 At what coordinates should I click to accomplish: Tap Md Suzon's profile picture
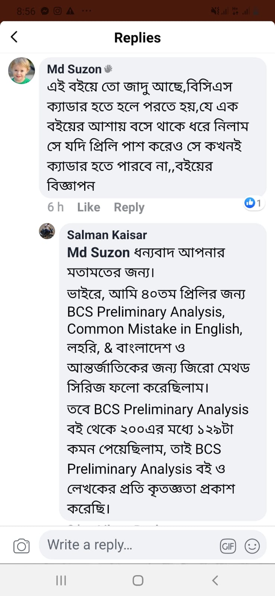(22, 71)
